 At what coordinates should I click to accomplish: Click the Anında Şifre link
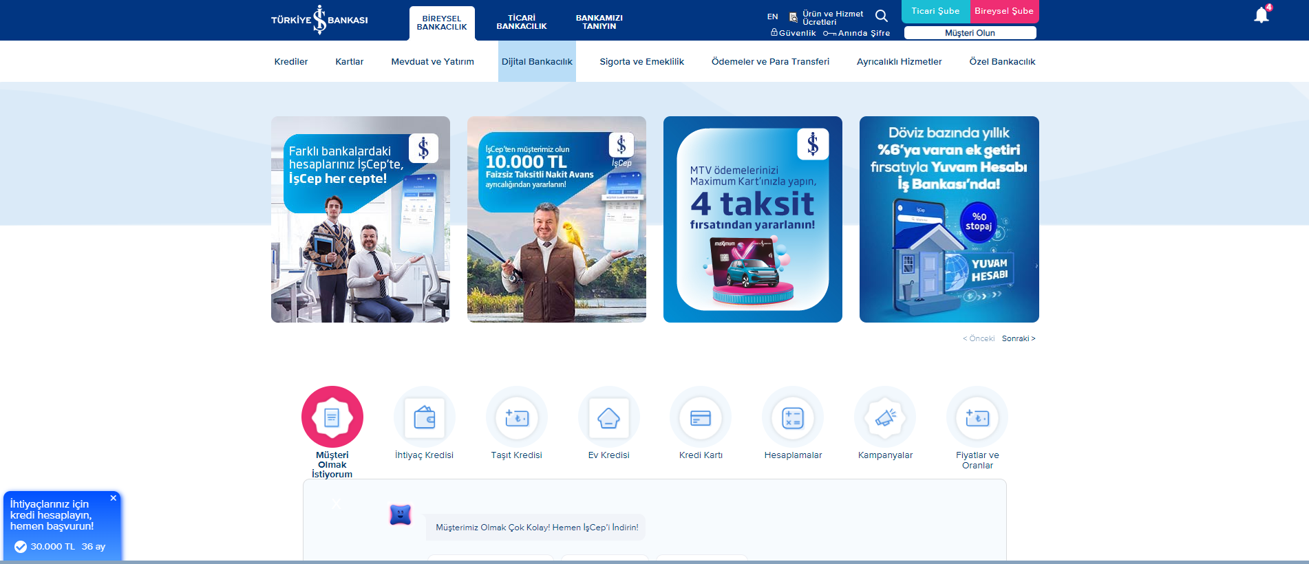pyautogui.click(x=857, y=33)
